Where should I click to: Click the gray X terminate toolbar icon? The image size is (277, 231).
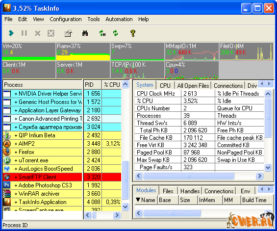[x=38, y=33]
